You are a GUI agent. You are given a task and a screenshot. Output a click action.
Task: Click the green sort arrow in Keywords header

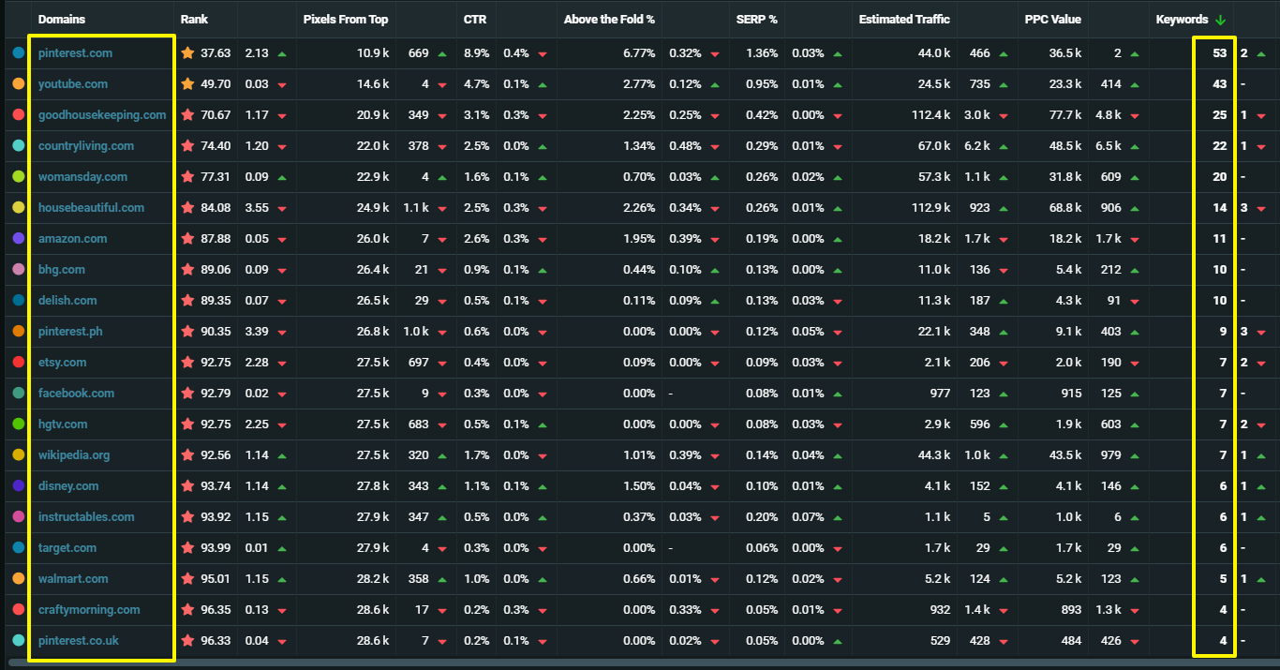click(x=1220, y=20)
